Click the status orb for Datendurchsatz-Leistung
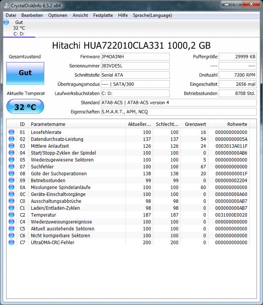 click(11, 139)
